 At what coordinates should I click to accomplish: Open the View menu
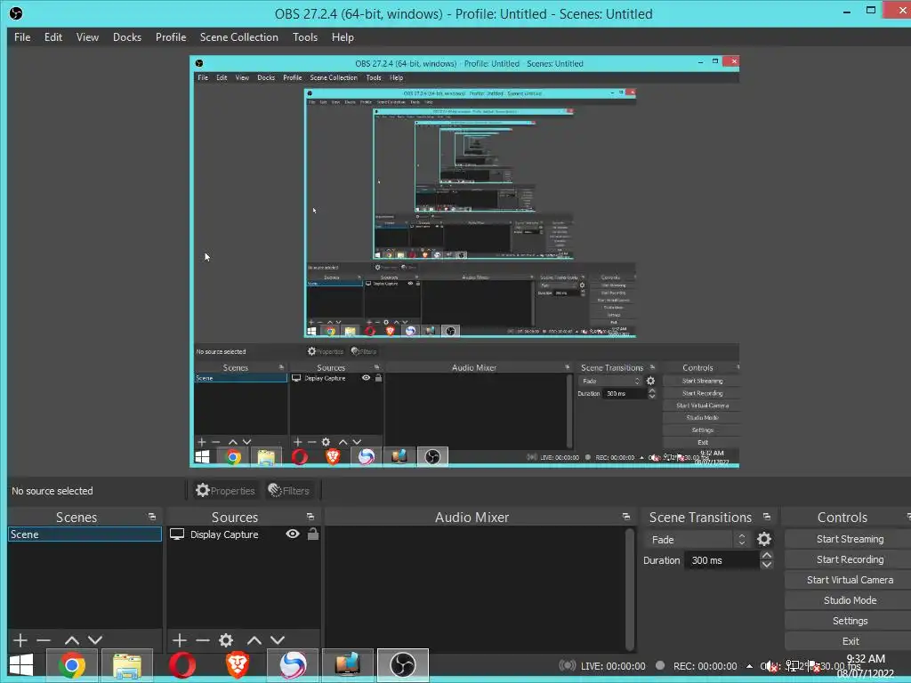87,37
